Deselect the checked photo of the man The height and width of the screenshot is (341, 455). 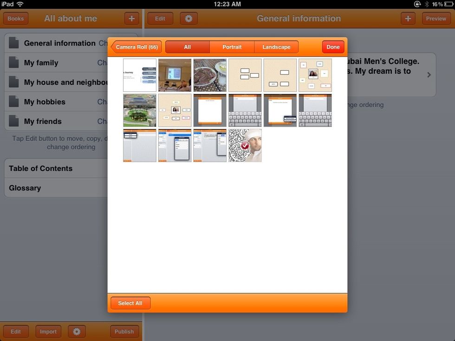coord(245,146)
